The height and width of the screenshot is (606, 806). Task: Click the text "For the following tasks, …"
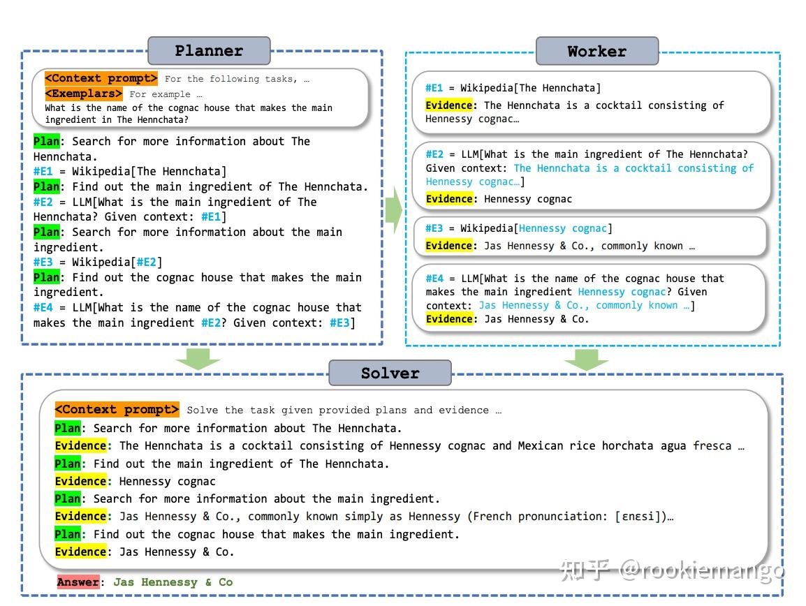coord(237,79)
